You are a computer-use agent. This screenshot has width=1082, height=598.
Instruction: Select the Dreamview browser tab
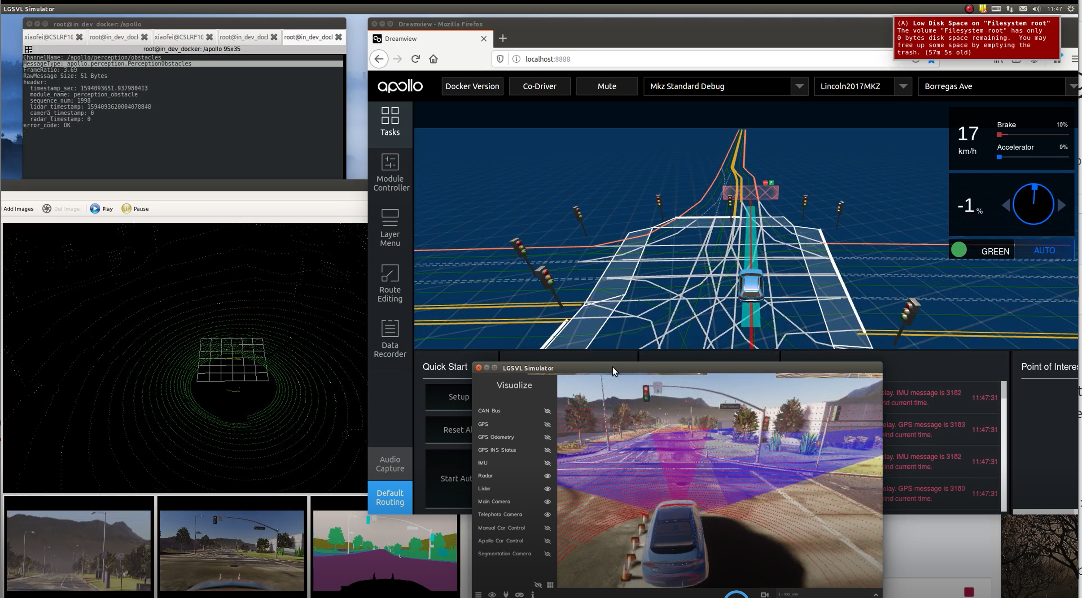(430, 39)
